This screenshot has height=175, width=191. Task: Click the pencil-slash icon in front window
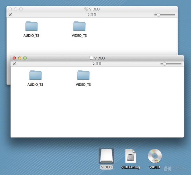(x=14, y=64)
